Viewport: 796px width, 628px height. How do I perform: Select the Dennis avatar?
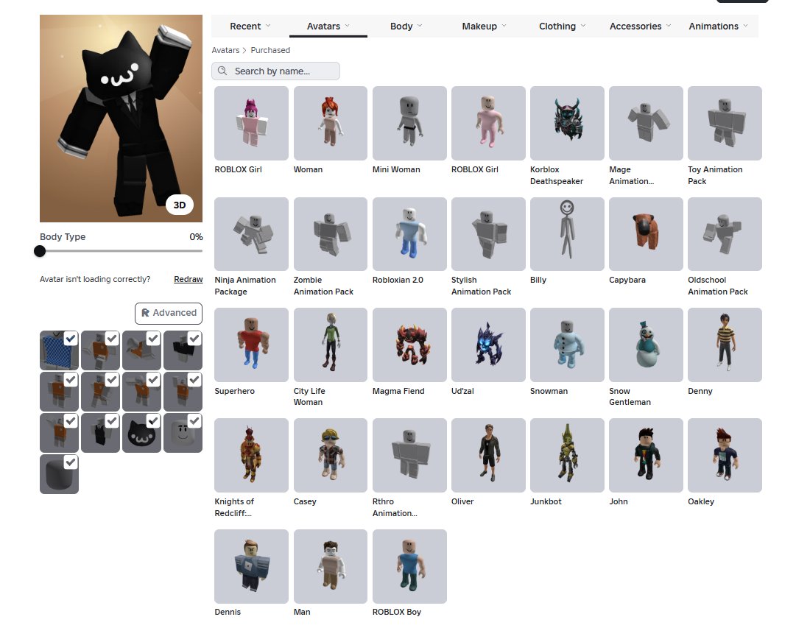[x=251, y=567]
